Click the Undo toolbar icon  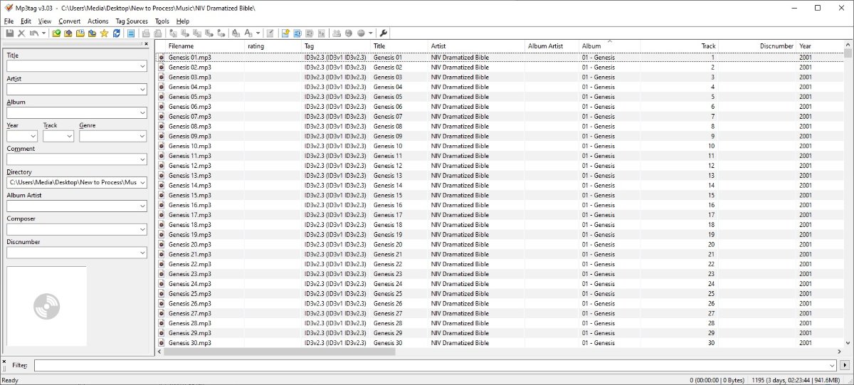tap(34, 33)
